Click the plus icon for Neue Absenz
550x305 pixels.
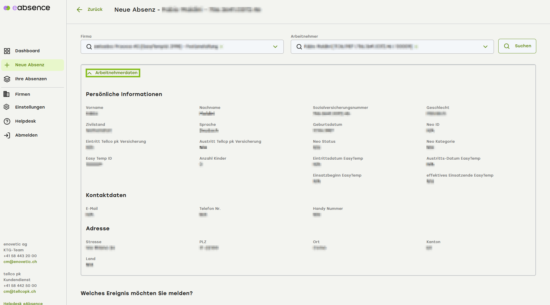point(7,65)
